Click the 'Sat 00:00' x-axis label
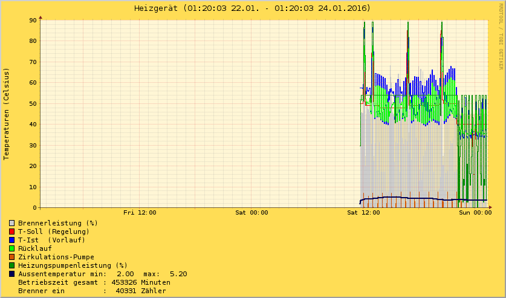The width and height of the screenshot is (506, 298). click(251, 213)
